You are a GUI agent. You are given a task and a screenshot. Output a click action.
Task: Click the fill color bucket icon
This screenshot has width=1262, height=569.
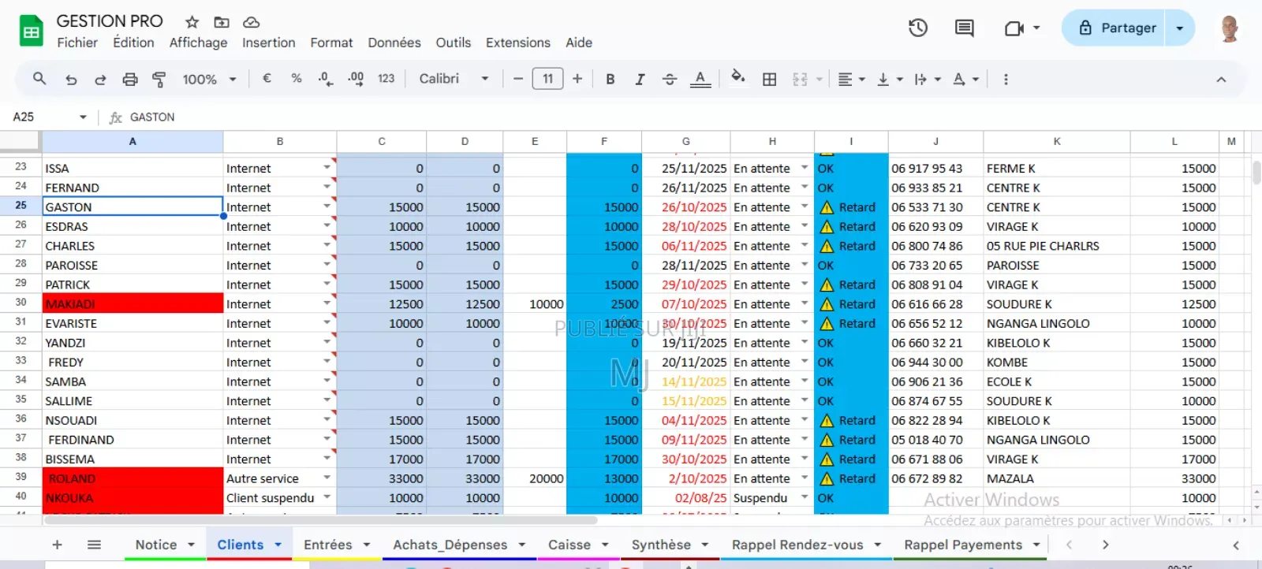point(737,78)
